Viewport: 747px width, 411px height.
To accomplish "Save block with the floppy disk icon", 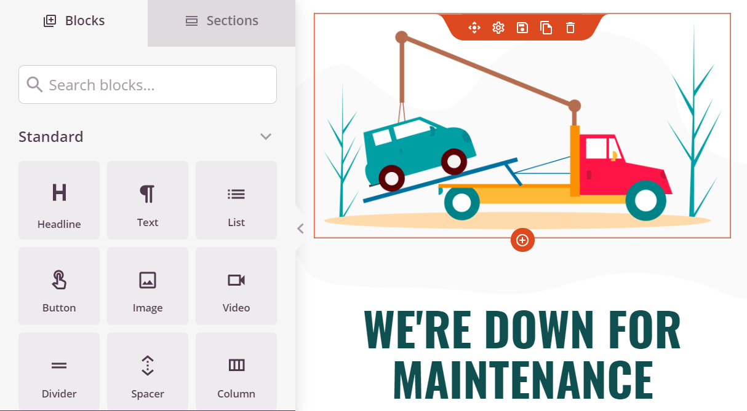I will pyautogui.click(x=522, y=28).
